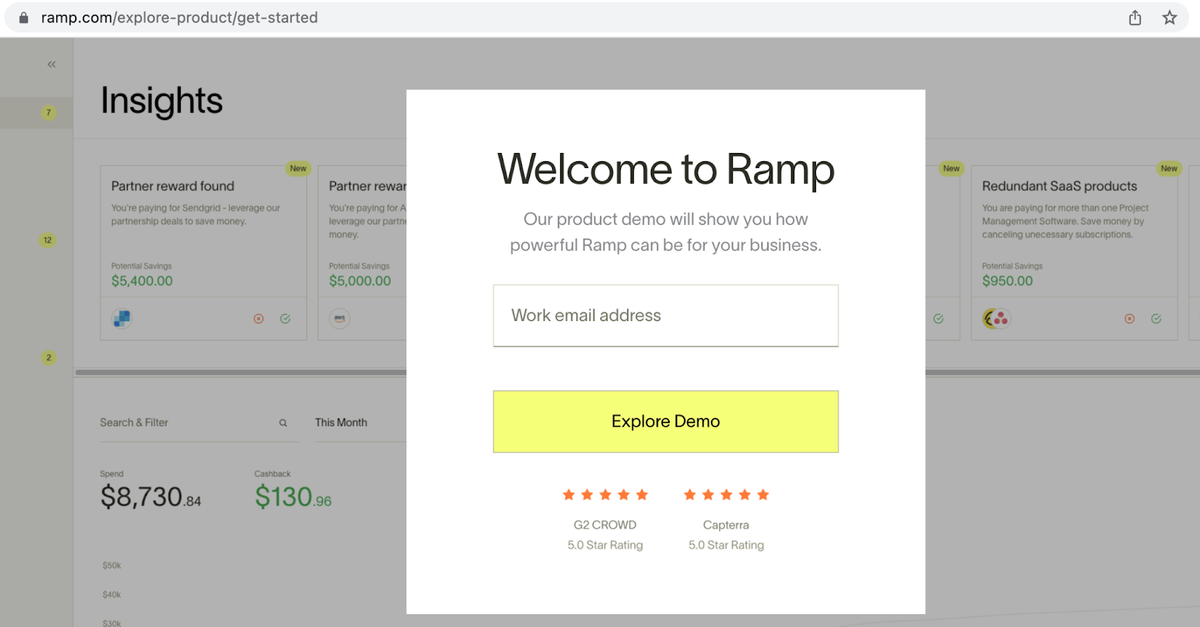Click the Capterra label
The height and width of the screenshot is (627, 1200).
(x=726, y=525)
